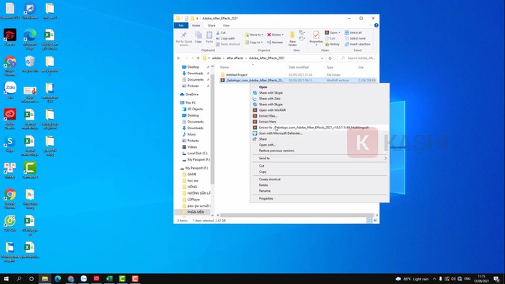The height and width of the screenshot is (284, 505).
Task: Collapse the ribbon with the chevron
Action: [x=370, y=25]
